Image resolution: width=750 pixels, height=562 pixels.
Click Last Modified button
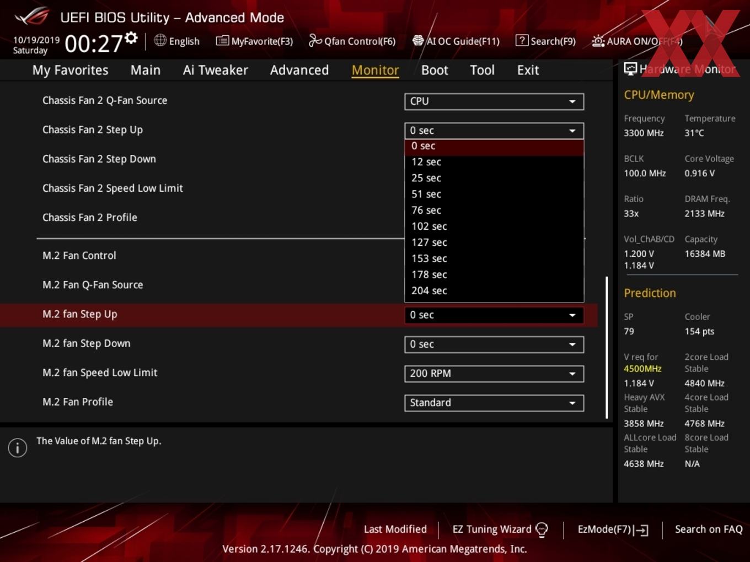pos(395,529)
